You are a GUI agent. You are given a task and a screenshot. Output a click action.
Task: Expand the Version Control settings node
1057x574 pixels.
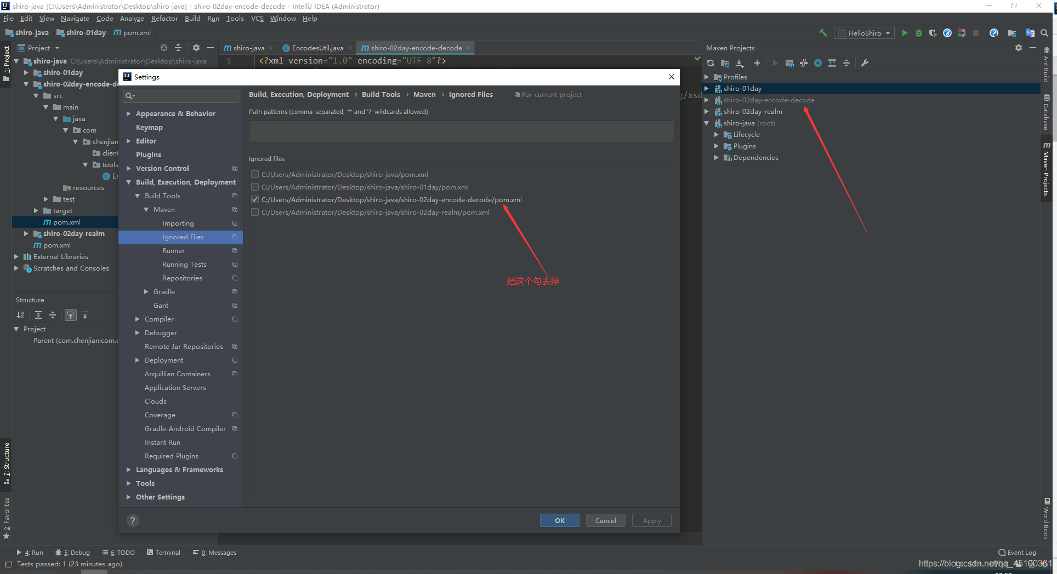pyautogui.click(x=128, y=168)
